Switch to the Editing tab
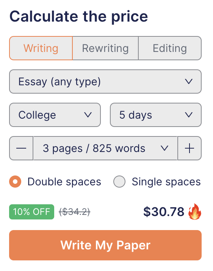213x271 pixels. [170, 48]
